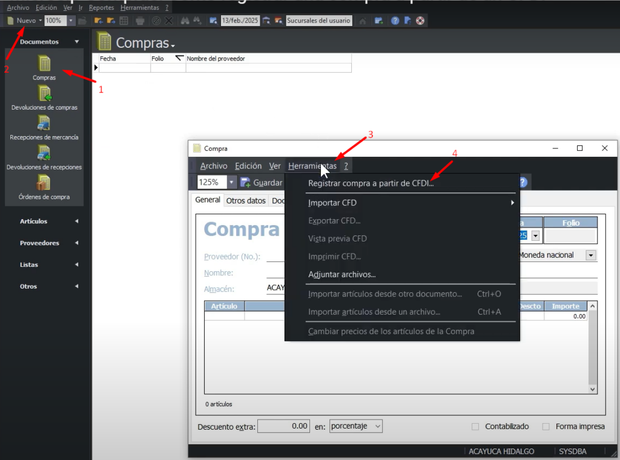The height and width of the screenshot is (460, 620).
Task: Click the blue help icon in main toolbar
Action: (x=395, y=21)
